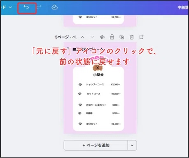The height and width of the screenshot is (158, 189).
Task: Open the dropdown beside ページを追加
Action: click(132, 145)
